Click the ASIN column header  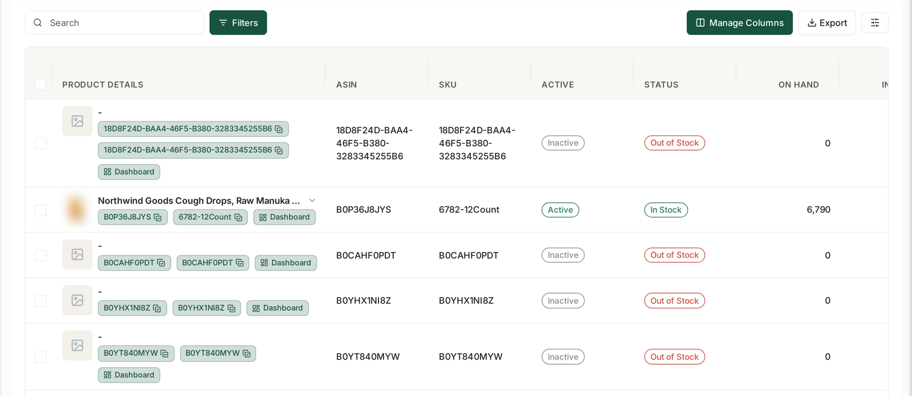(x=347, y=85)
